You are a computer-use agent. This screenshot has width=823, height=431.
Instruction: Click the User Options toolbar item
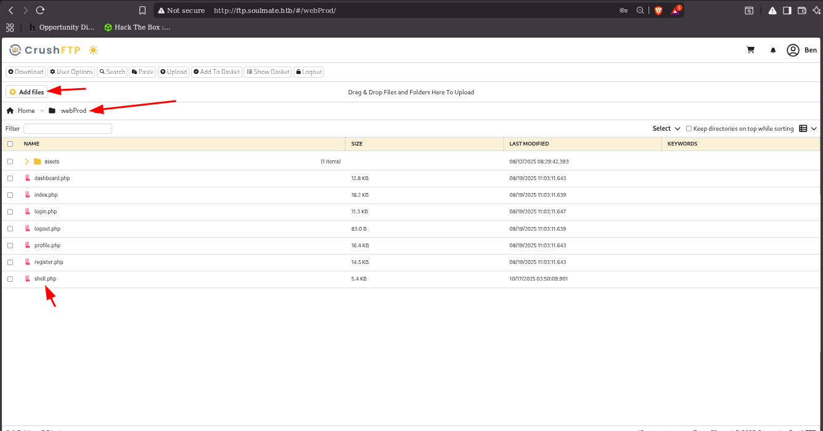[71, 72]
